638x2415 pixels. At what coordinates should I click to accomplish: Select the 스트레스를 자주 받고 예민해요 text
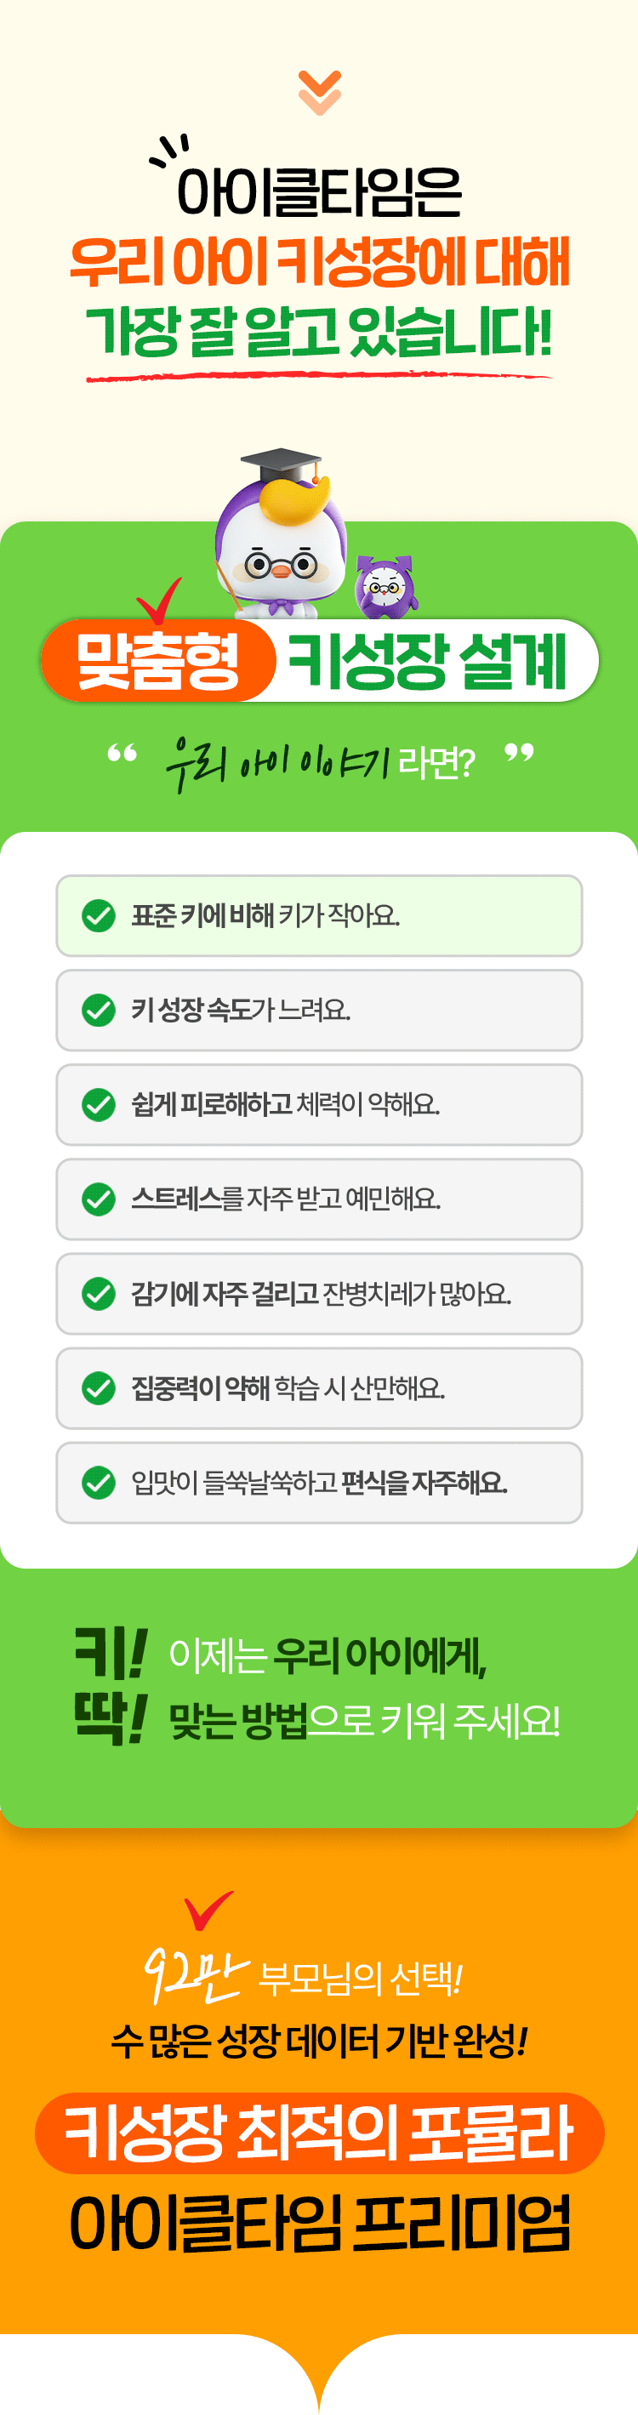coord(286,1199)
